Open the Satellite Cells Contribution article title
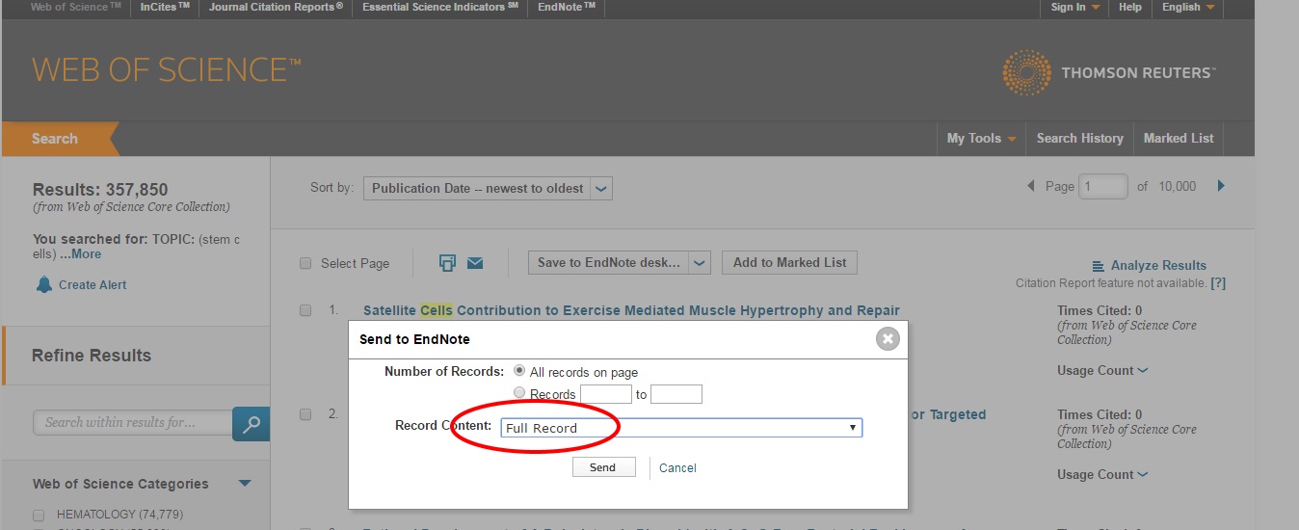The image size is (1299, 530). click(x=631, y=310)
